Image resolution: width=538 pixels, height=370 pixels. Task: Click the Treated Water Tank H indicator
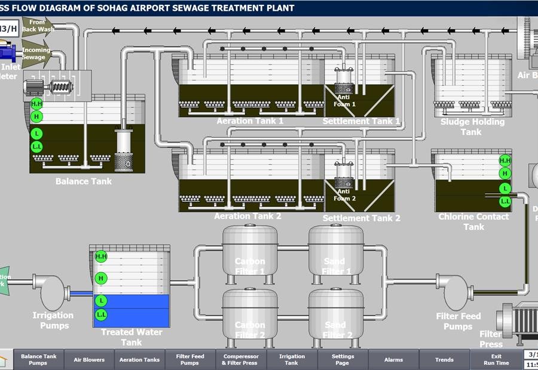101,278
